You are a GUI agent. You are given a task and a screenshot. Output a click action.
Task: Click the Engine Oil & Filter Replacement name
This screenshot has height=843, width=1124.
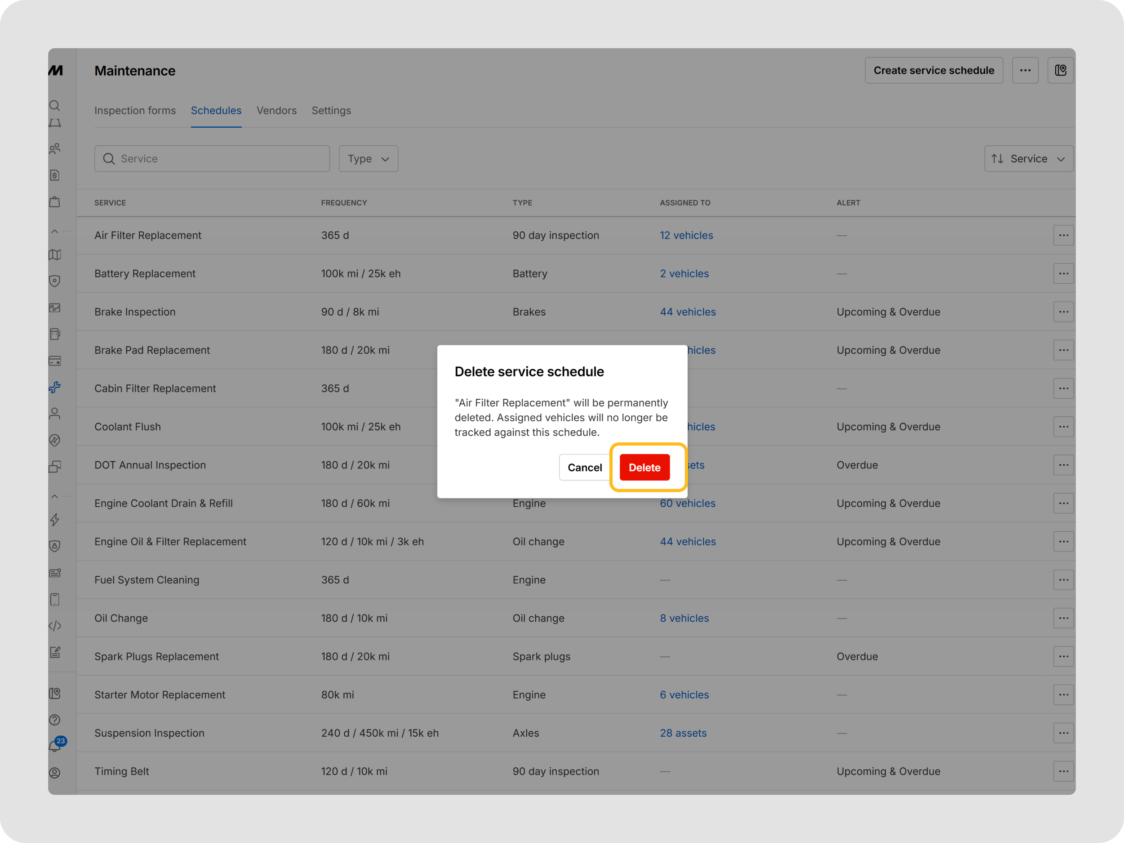[x=170, y=542]
